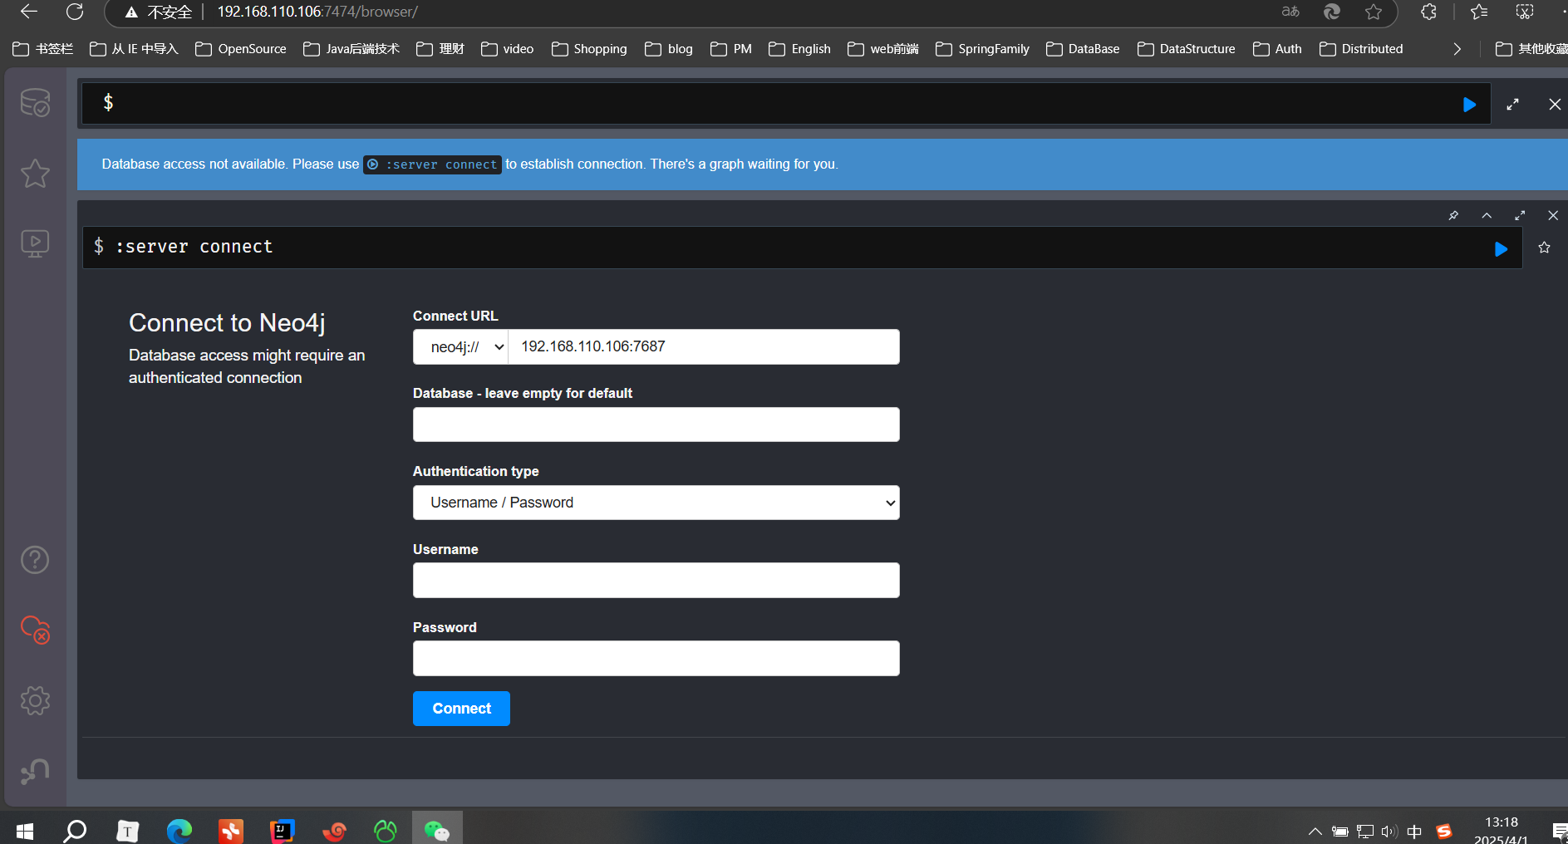Expand the top query editor to fullscreen
Viewport: 1568px width, 844px height.
(1512, 105)
